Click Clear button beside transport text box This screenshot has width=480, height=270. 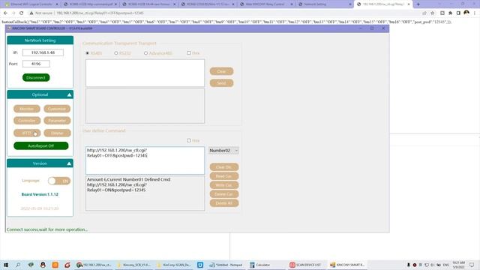[222, 71]
